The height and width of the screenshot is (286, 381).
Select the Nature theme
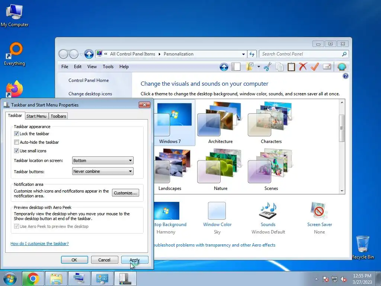click(220, 170)
